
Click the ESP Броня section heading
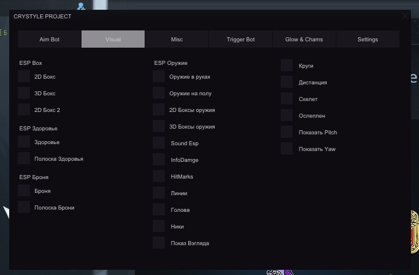click(x=34, y=177)
